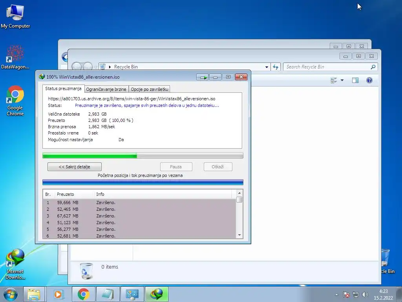Viewport: 402px width, 302px height.
Task: Launch Google Chrome desktop shortcut
Action: click(15, 101)
